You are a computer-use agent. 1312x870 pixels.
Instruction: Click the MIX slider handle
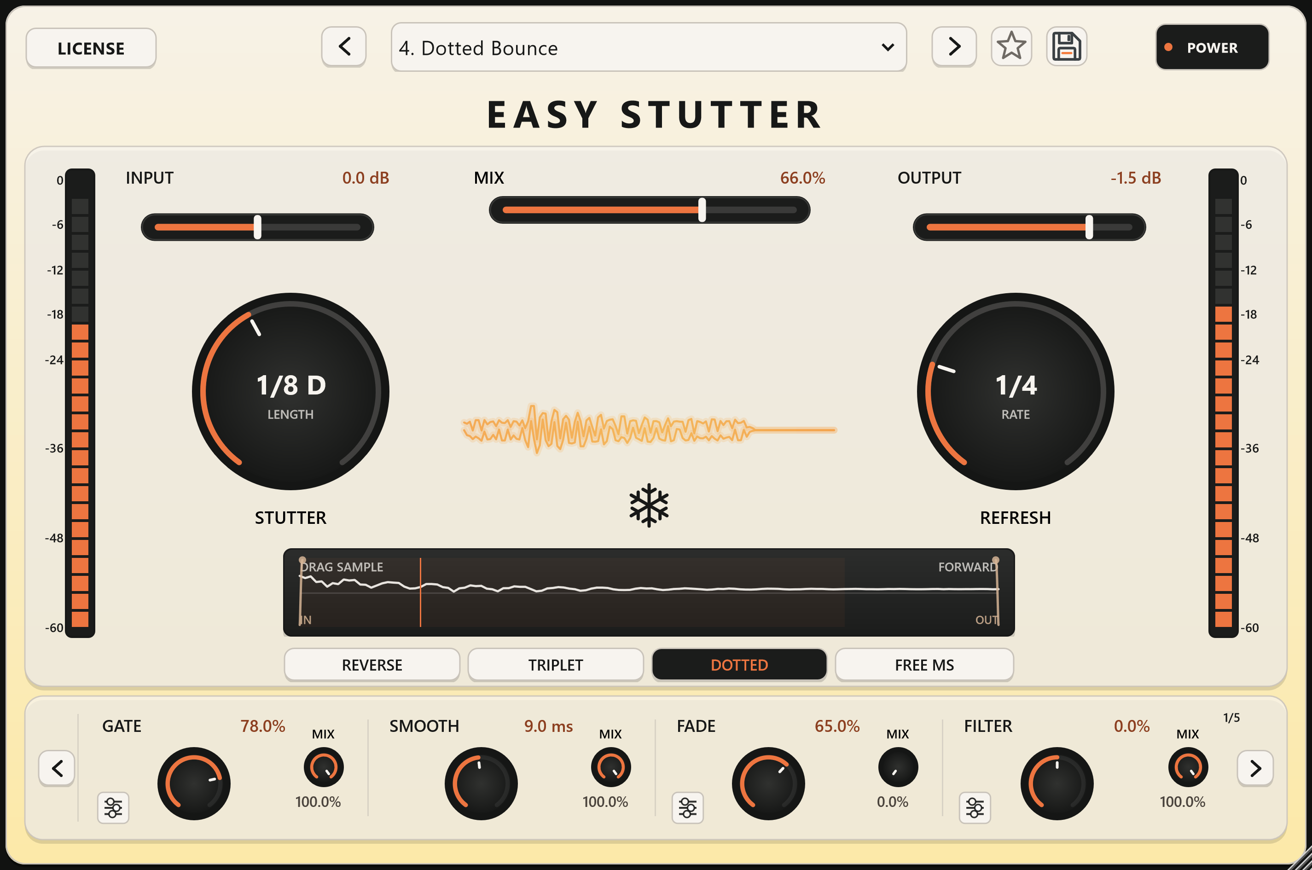click(x=702, y=210)
